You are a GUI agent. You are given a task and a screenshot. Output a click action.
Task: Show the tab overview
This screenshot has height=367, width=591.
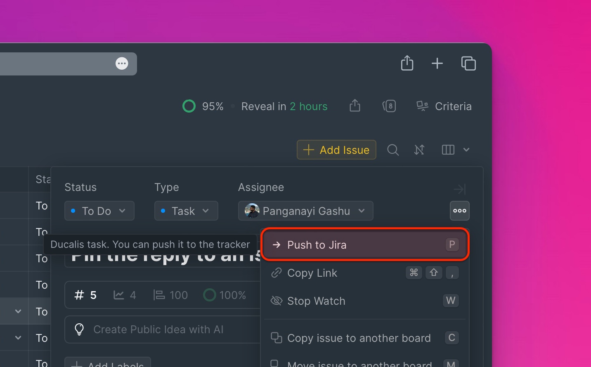click(468, 63)
